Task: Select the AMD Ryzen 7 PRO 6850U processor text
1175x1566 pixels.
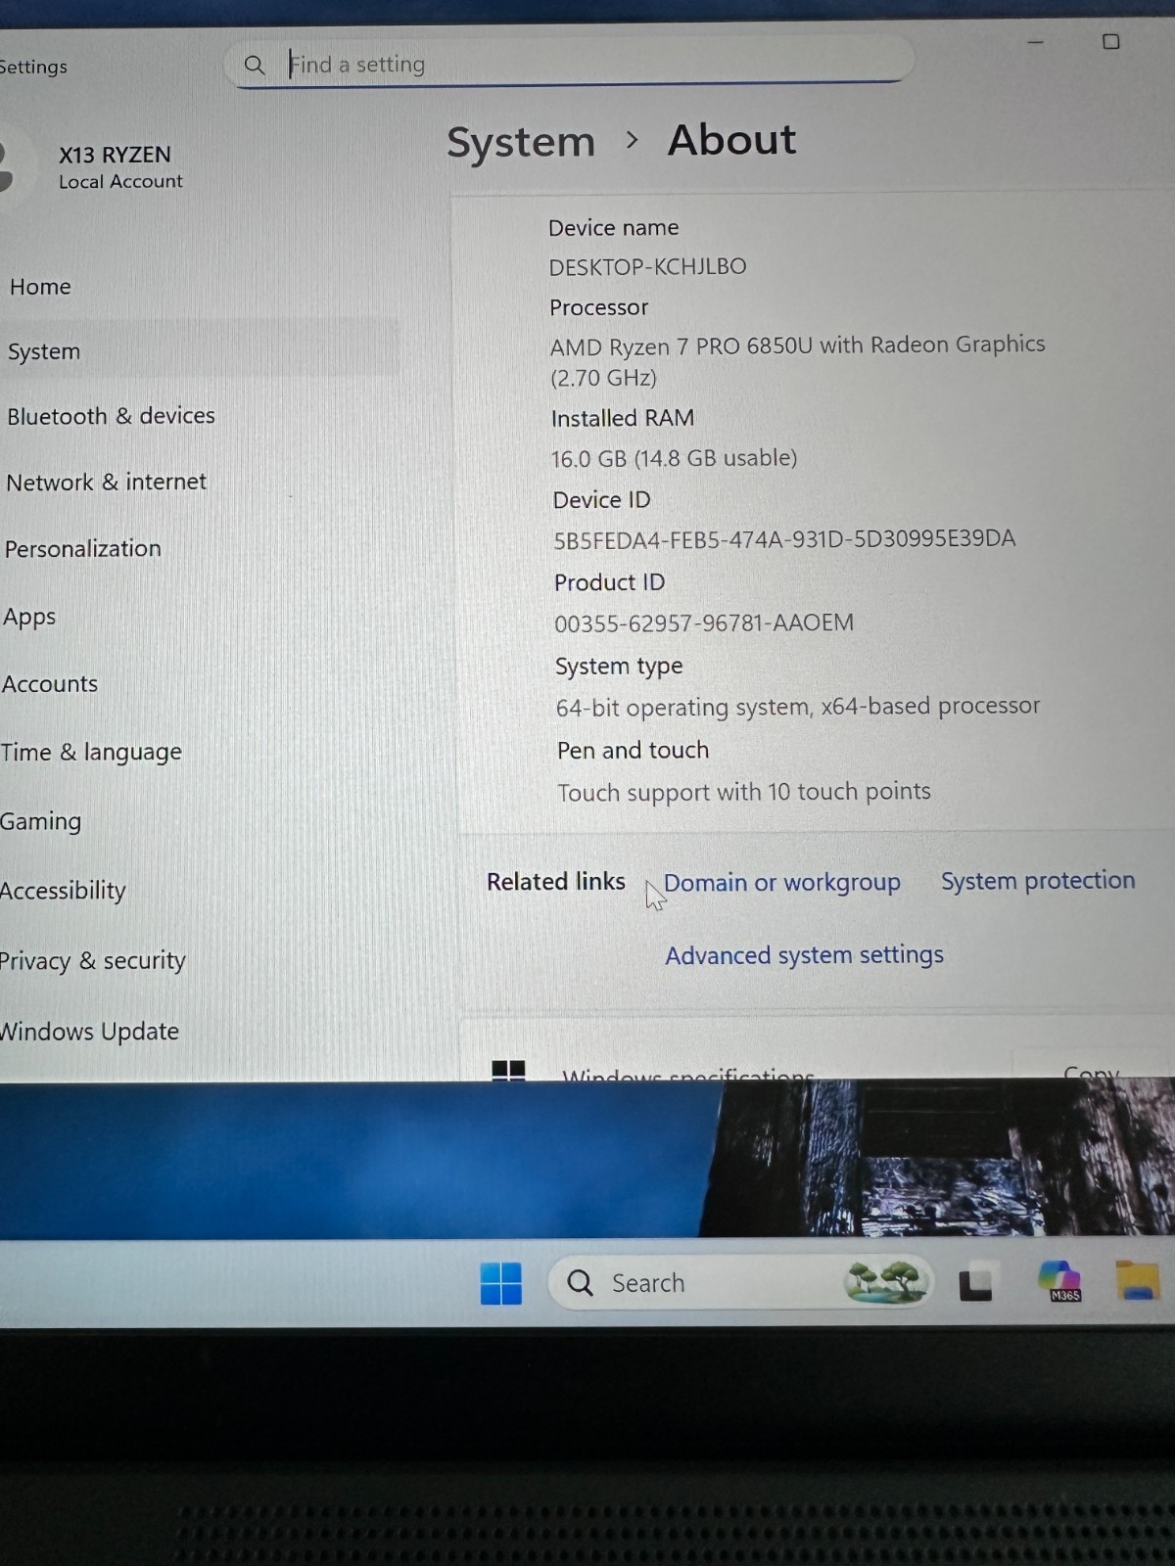Action: (x=797, y=361)
